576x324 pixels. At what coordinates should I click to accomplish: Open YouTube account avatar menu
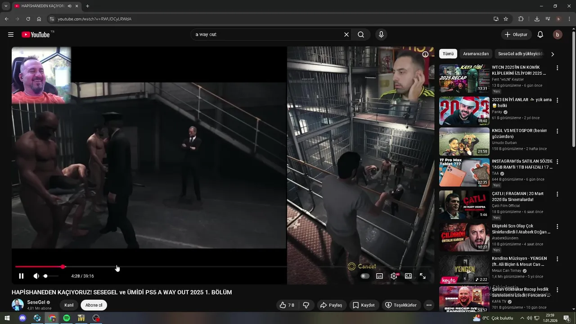[558, 35]
